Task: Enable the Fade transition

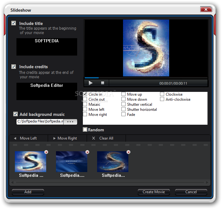Action: click(x=123, y=114)
